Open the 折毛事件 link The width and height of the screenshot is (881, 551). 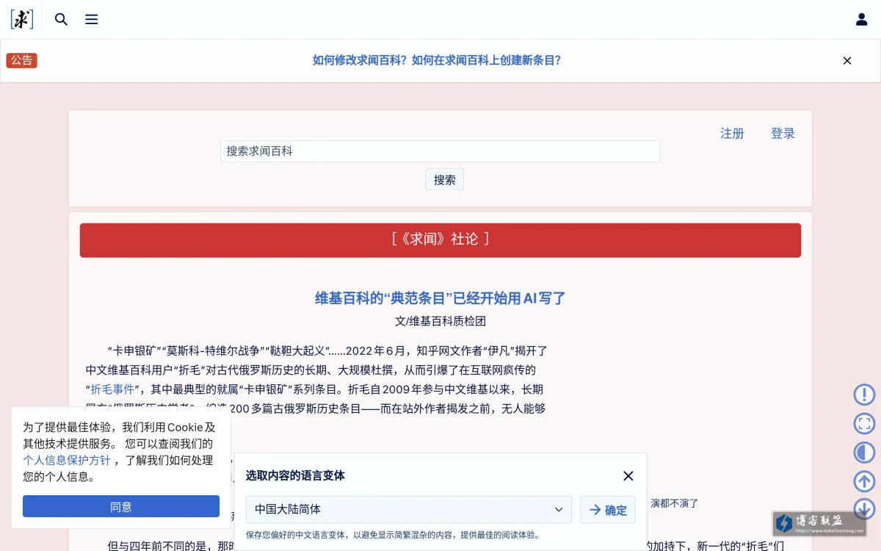(x=112, y=389)
